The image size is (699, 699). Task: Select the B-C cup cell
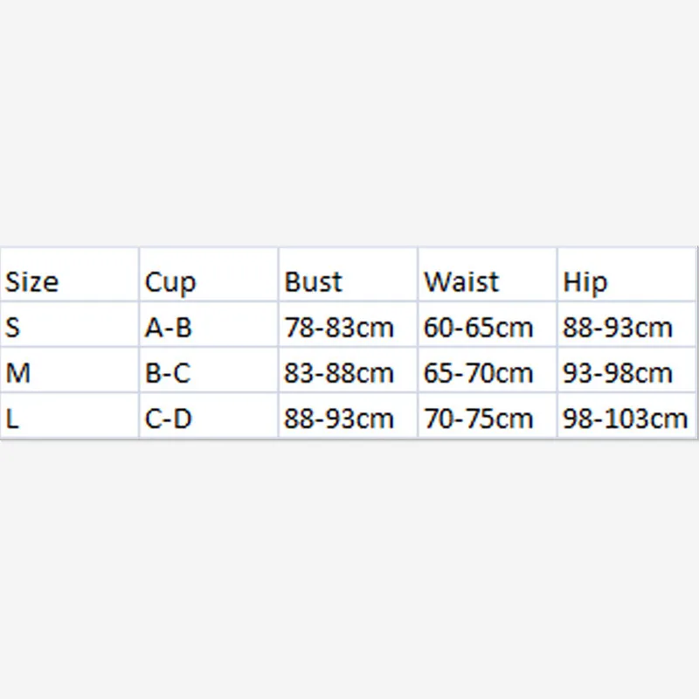(209, 370)
